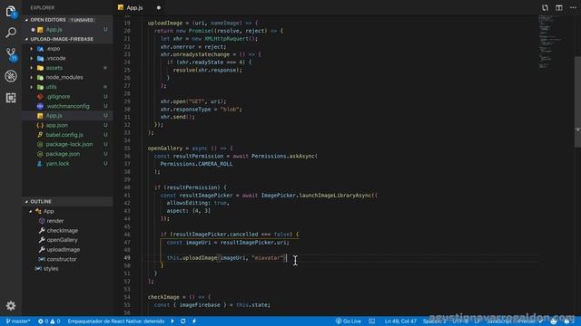Select App.js under Open Editors

click(67, 29)
